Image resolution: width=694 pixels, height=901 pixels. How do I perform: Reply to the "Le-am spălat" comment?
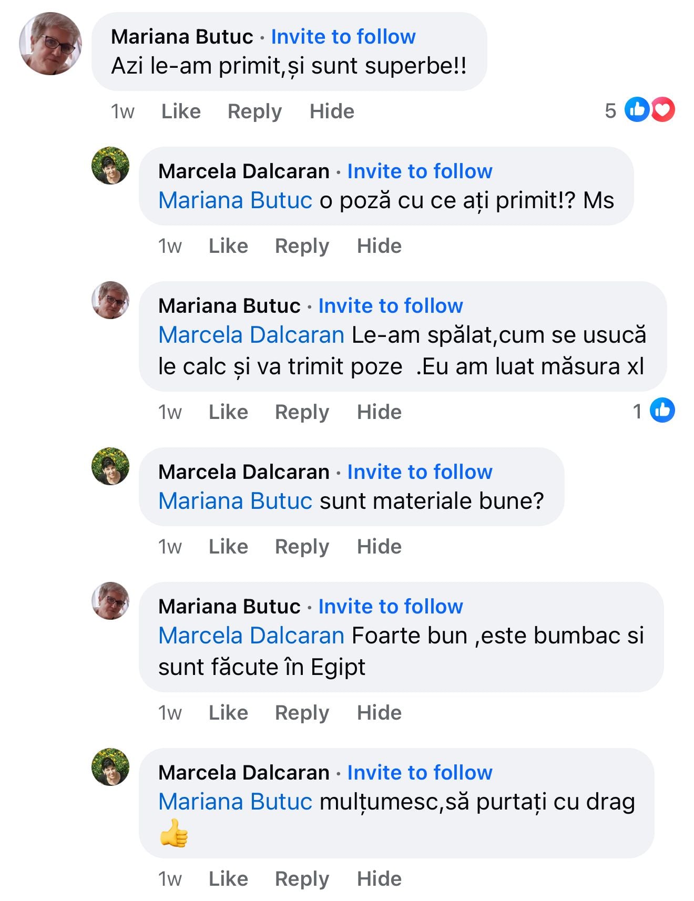point(302,412)
